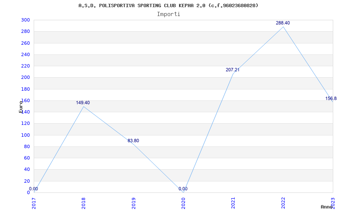Click the 300 y-axis tick label
Screen dimensions: 337x211
[26, 20]
